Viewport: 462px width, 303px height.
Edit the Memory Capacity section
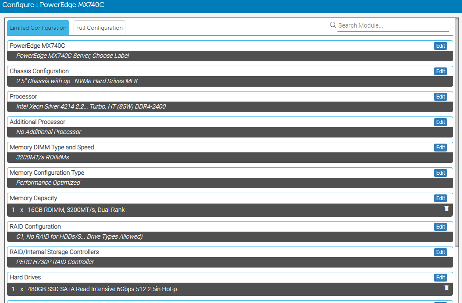(x=441, y=198)
